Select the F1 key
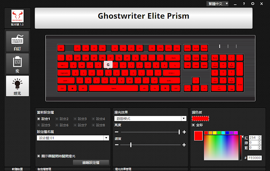The image size is (270, 171). [77, 48]
